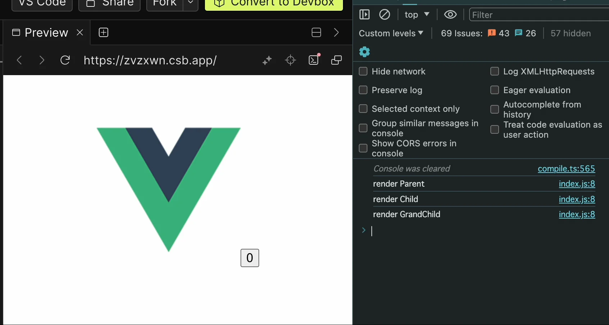
Task: Add a new panel tab with plus icon
Action: (x=104, y=33)
